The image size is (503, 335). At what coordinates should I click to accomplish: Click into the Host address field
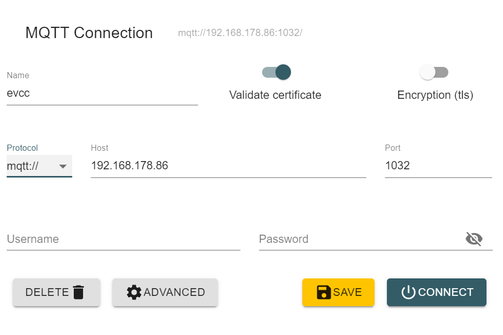pyautogui.click(x=228, y=166)
